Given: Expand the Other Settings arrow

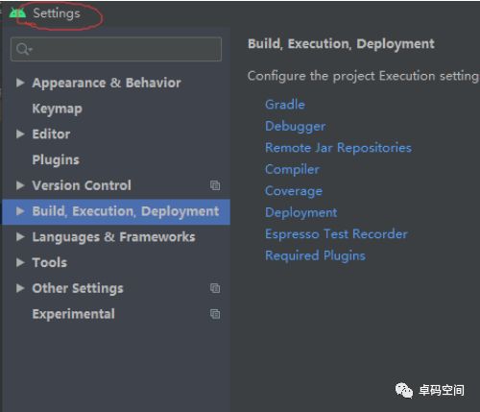Looking at the screenshot, I should [x=20, y=288].
